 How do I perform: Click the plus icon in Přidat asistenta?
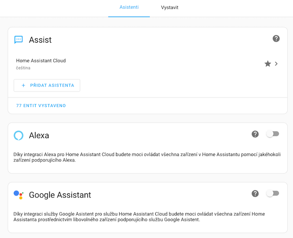click(23, 85)
